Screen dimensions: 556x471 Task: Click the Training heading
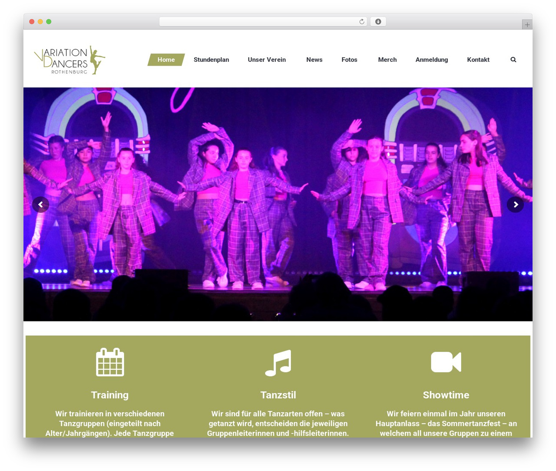pos(110,395)
